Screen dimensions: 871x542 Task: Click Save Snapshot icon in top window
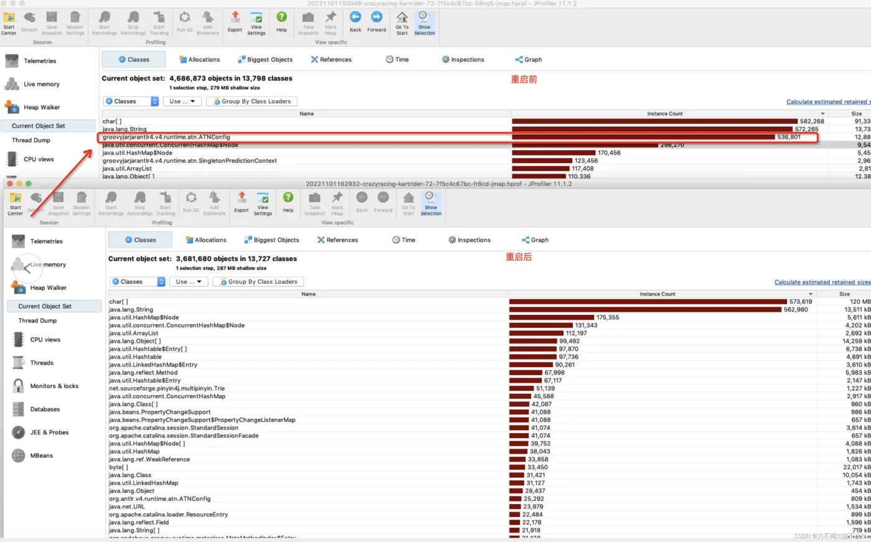pyautogui.click(x=52, y=24)
